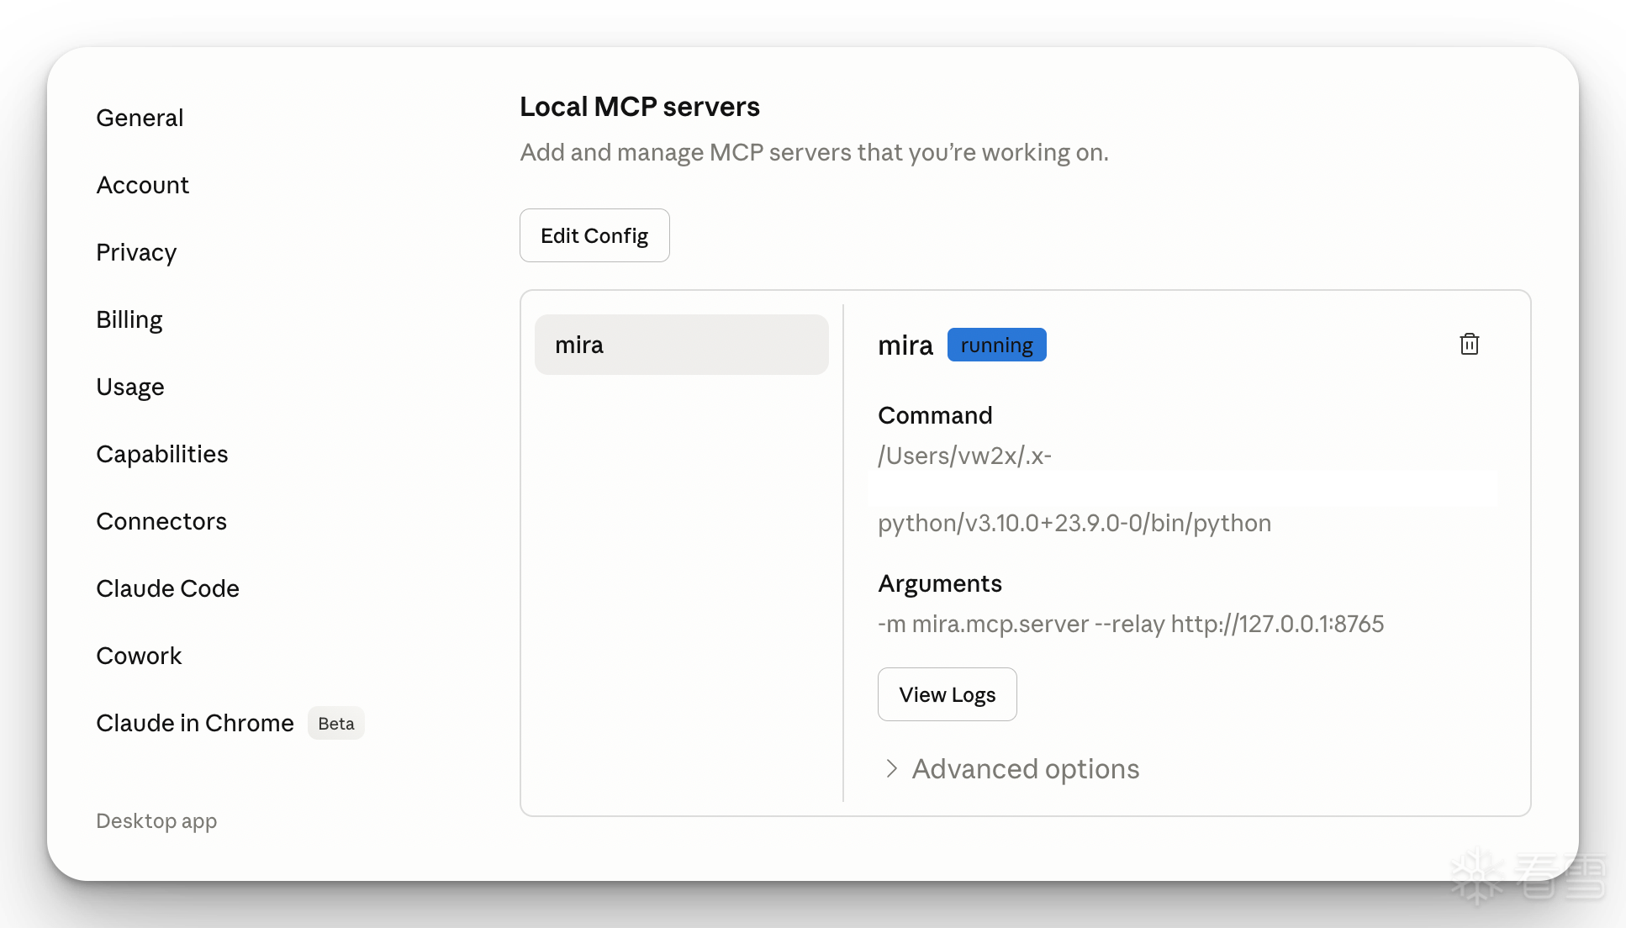
Task: Click the python command path text
Action: pyautogui.click(x=1074, y=523)
